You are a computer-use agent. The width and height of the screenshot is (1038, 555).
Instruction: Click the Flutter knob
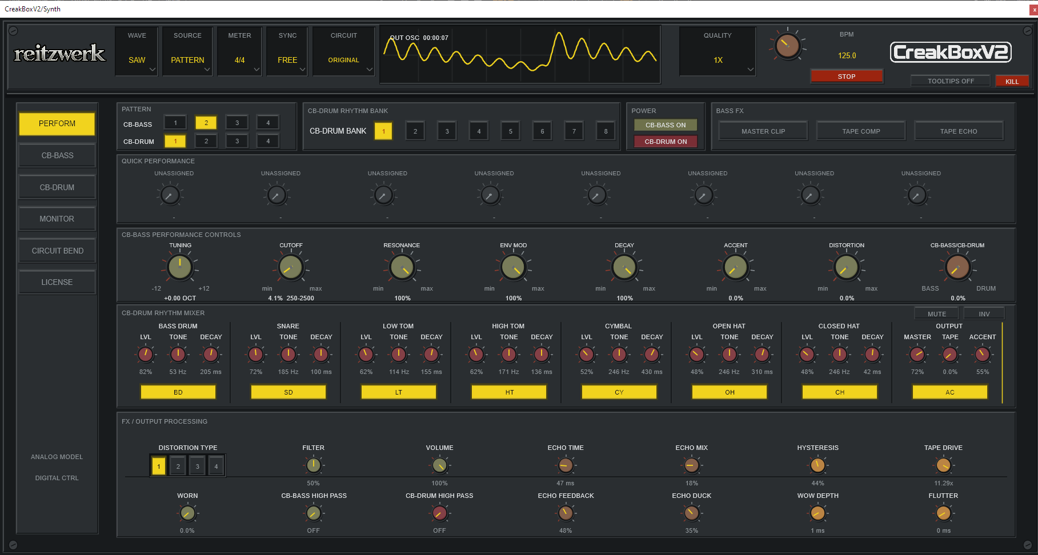click(943, 513)
